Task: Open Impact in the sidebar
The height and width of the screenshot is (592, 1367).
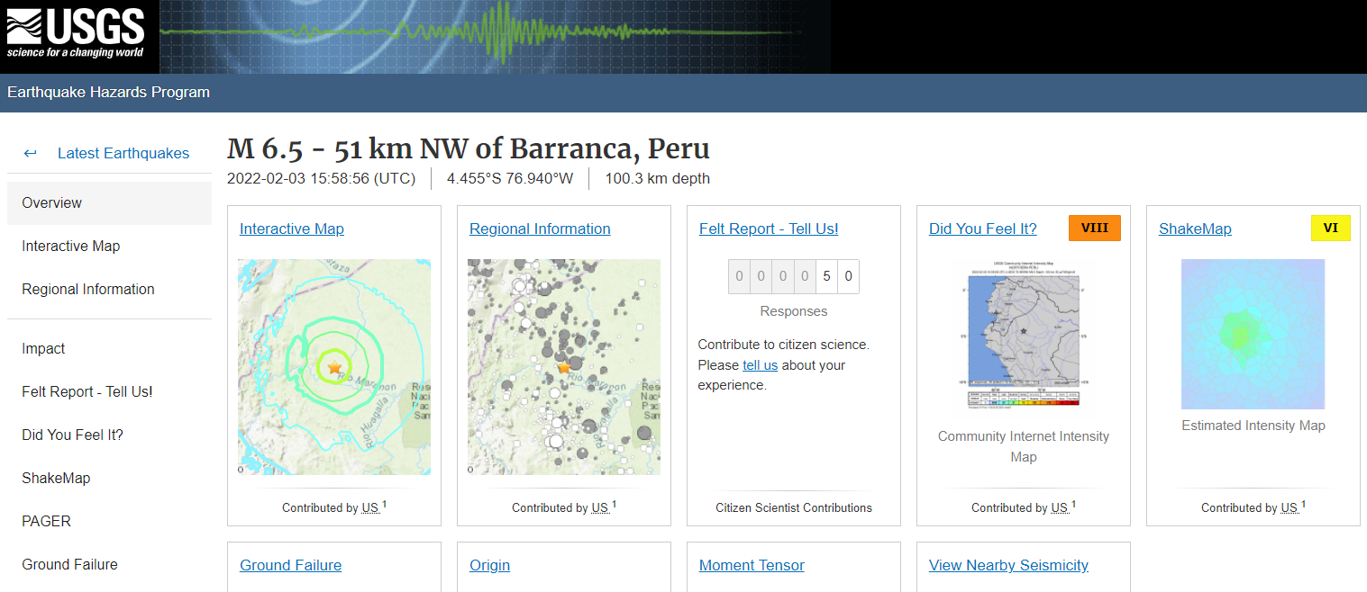Action: coord(109,349)
